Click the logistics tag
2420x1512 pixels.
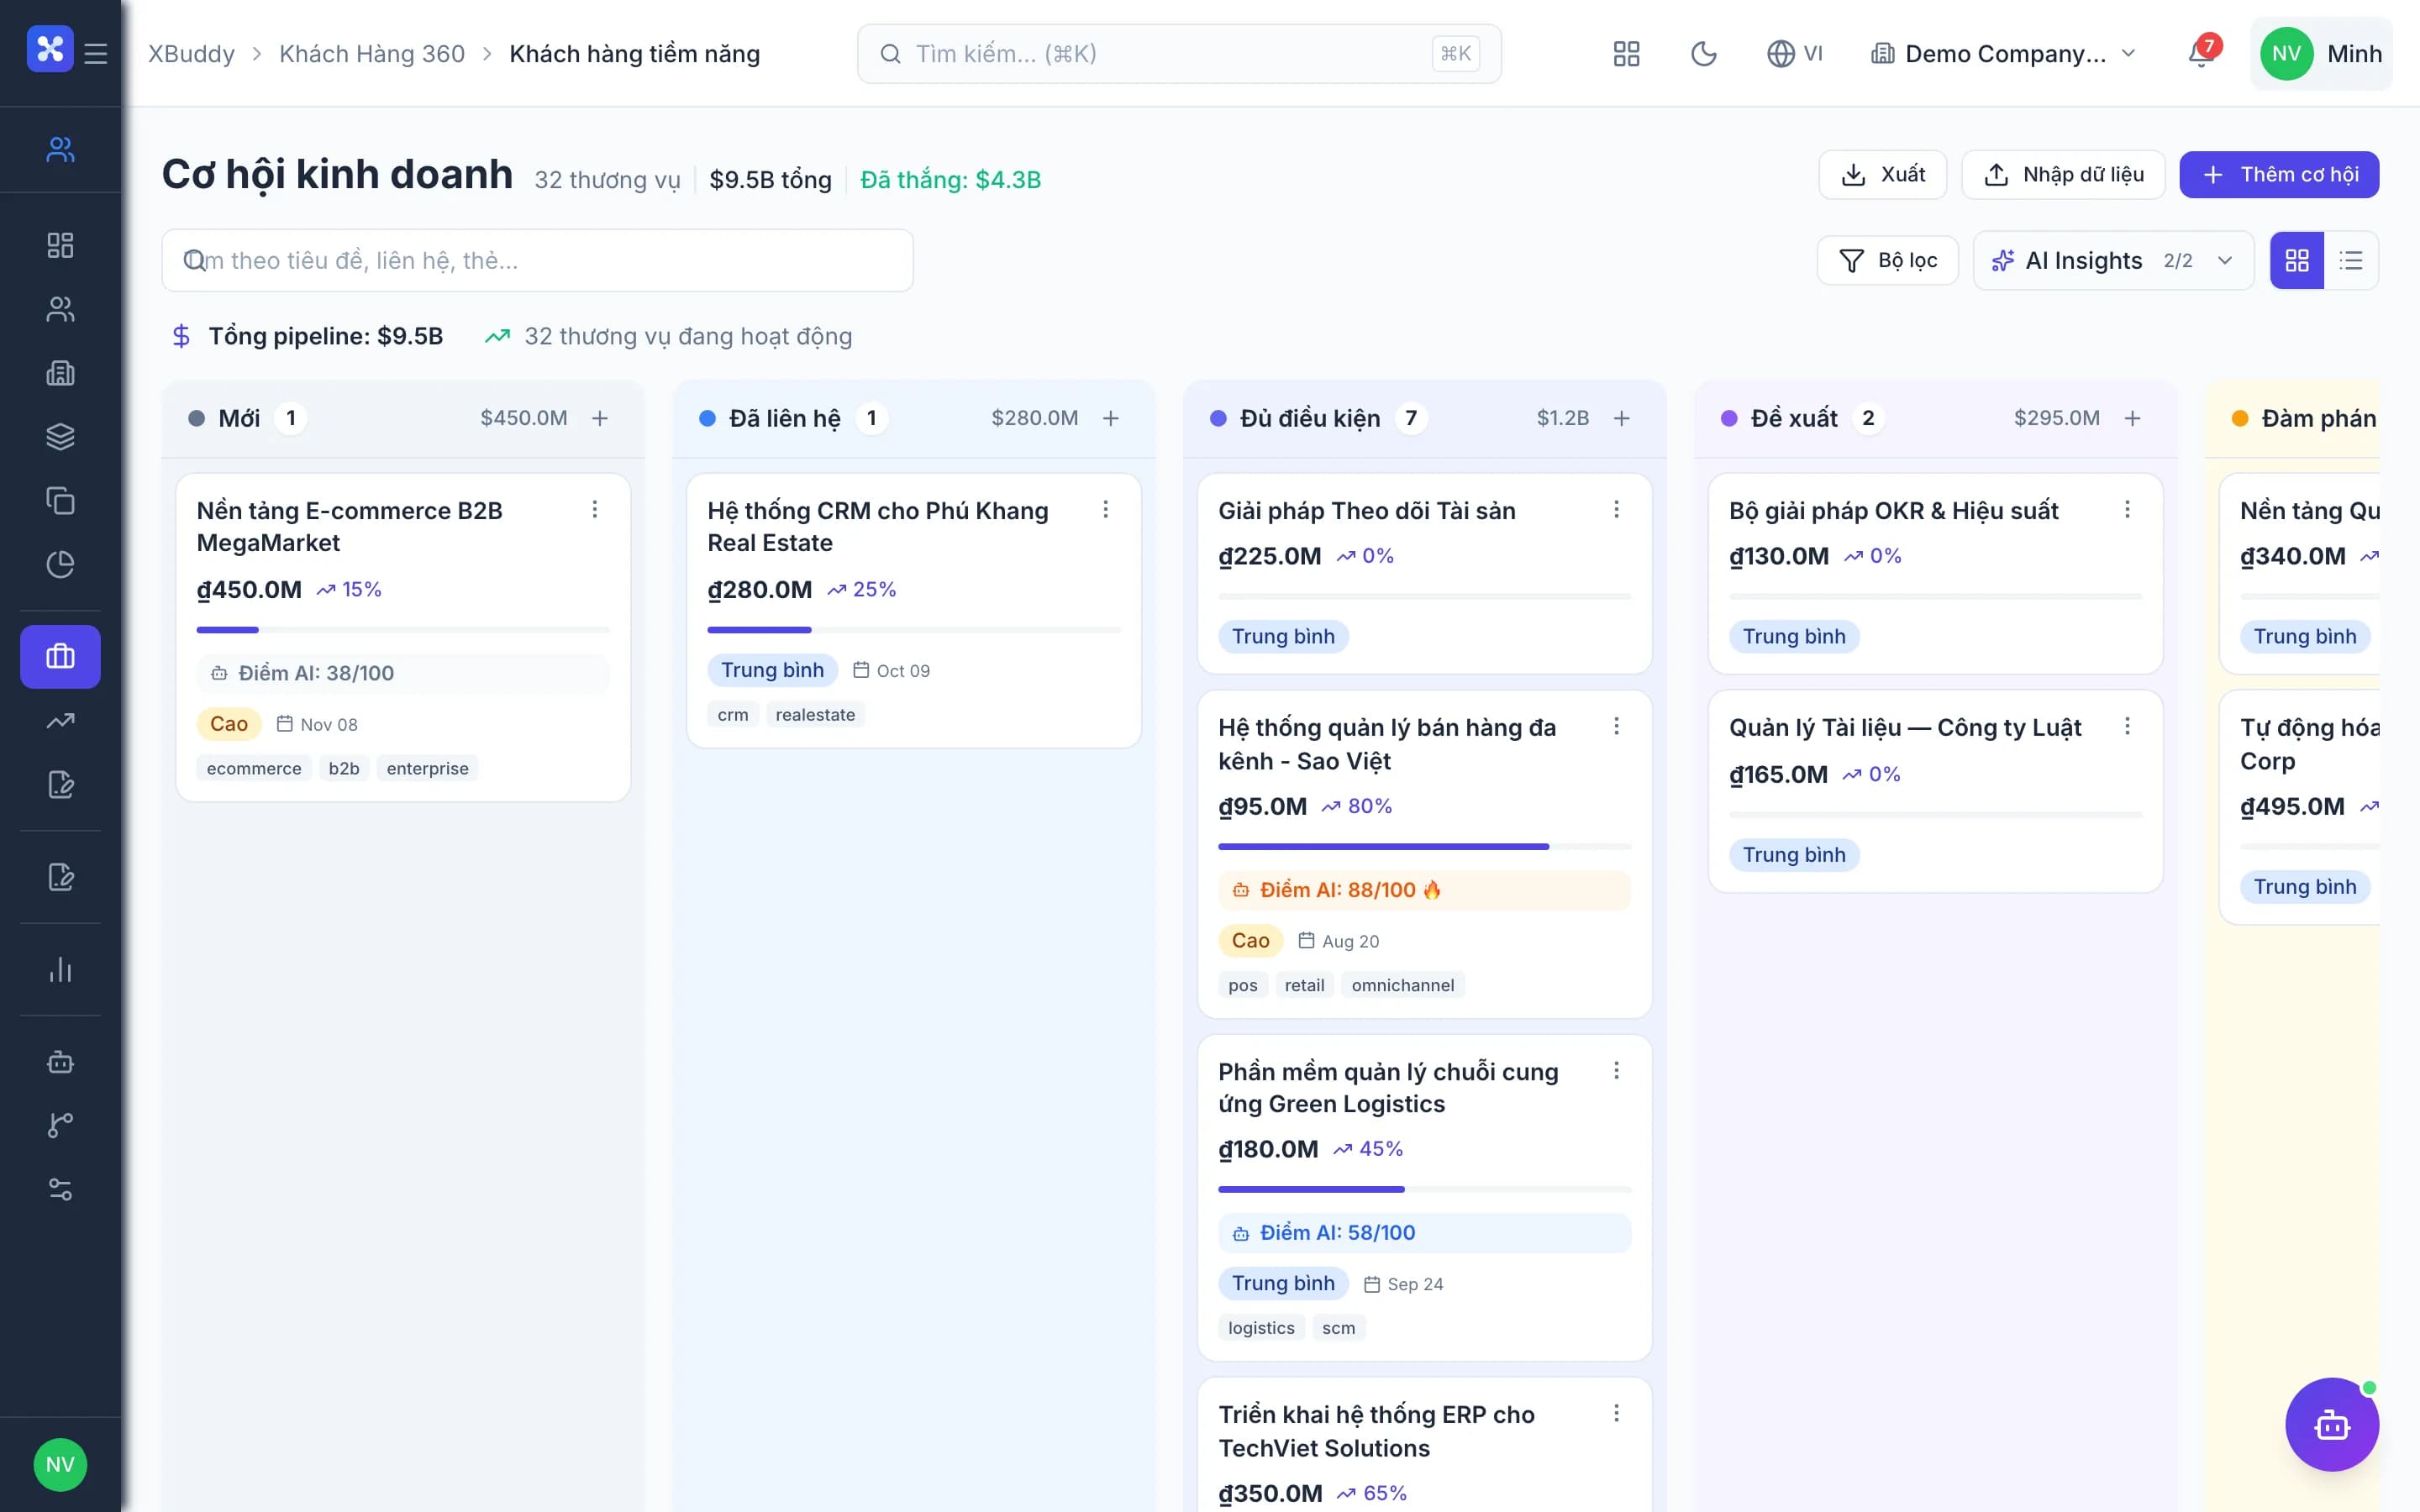pos(1261,1328)
